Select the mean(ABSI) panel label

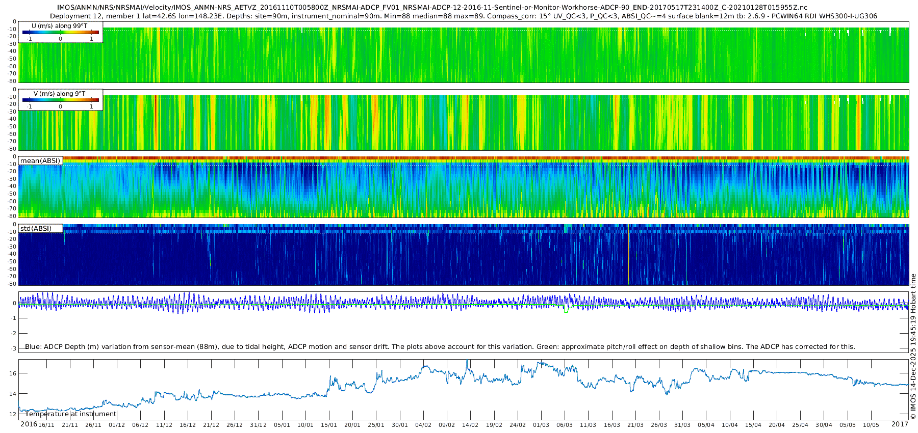(40, 161)
